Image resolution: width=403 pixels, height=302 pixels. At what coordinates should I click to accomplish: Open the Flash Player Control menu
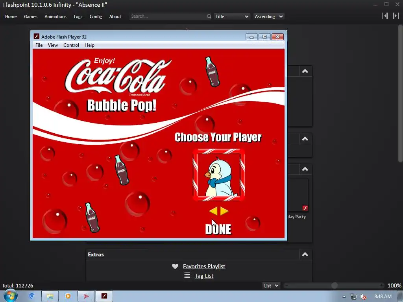[x=71, y=45]
